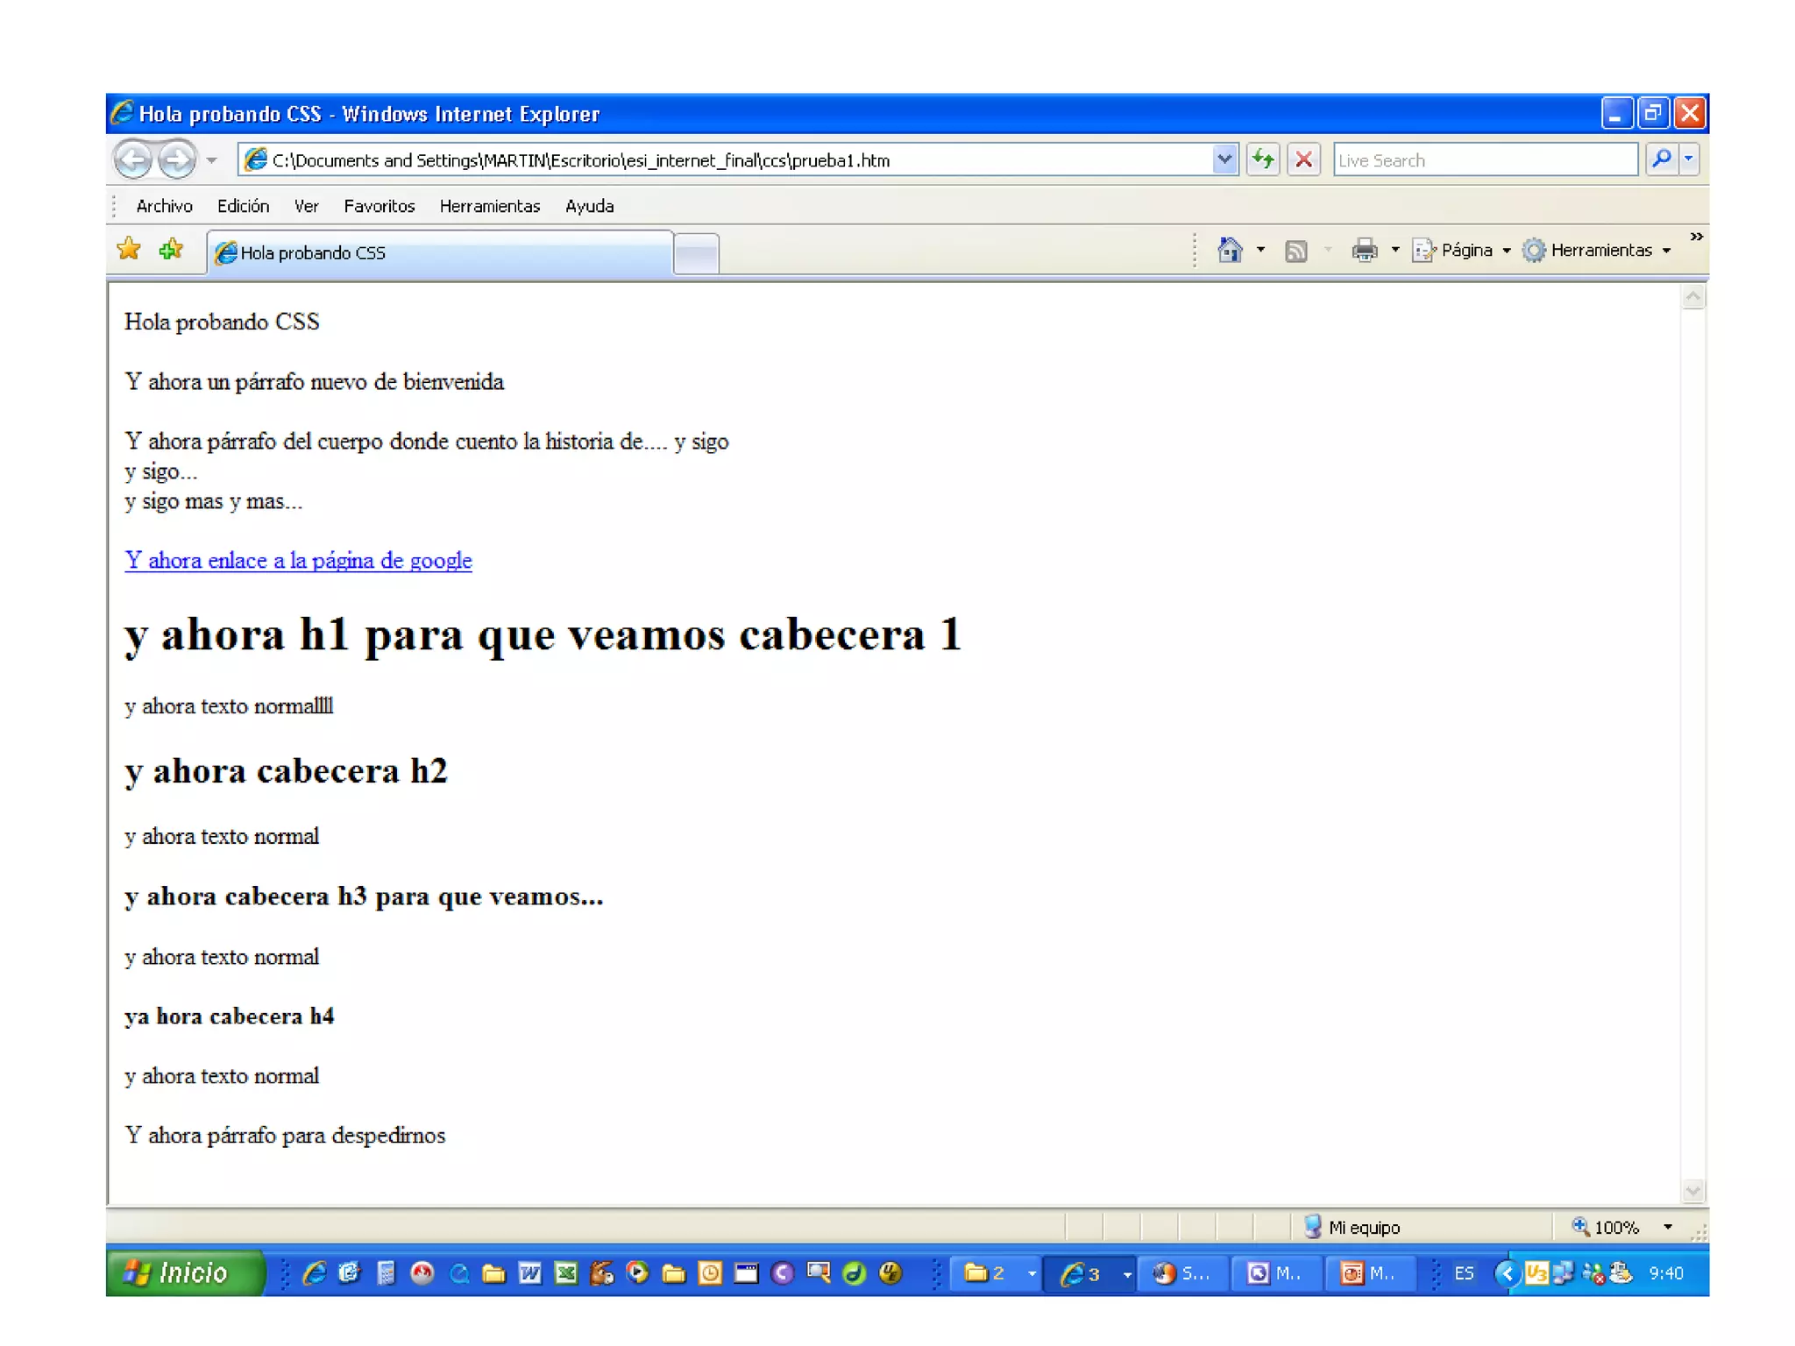Click Add to Favorites star-plus icon
The image size is (1795, 1346).
[x=172, y=250]
